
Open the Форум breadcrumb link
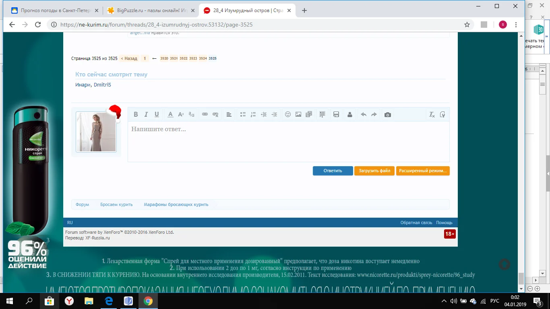click(x=83, y=204)
